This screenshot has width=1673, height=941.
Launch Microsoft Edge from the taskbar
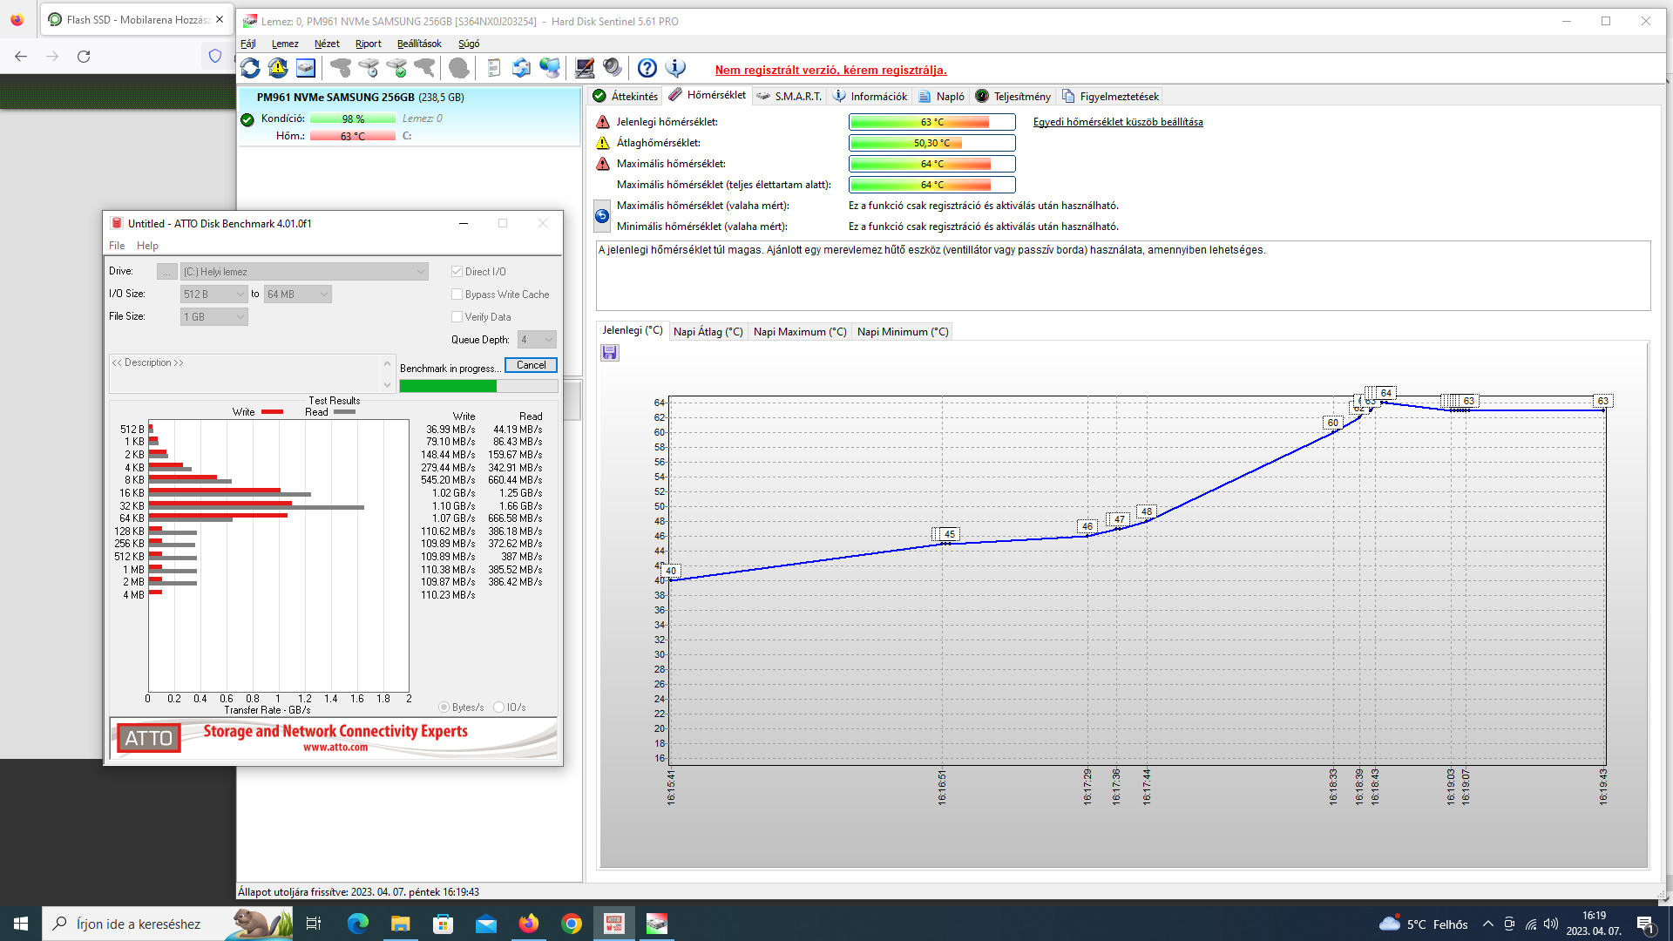pos(357,924)
